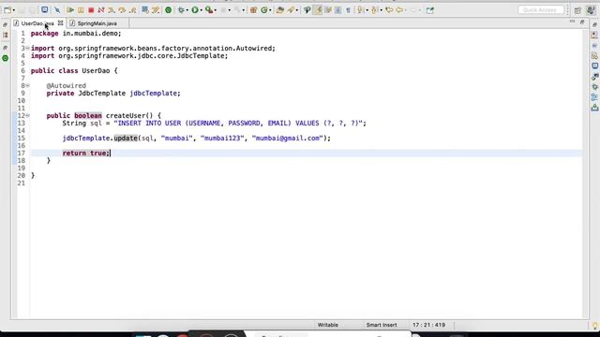Image resolution: width=600 pixels, height=337 pixels.
Task: Click the Suspend debug button
Action: [81, 10]
